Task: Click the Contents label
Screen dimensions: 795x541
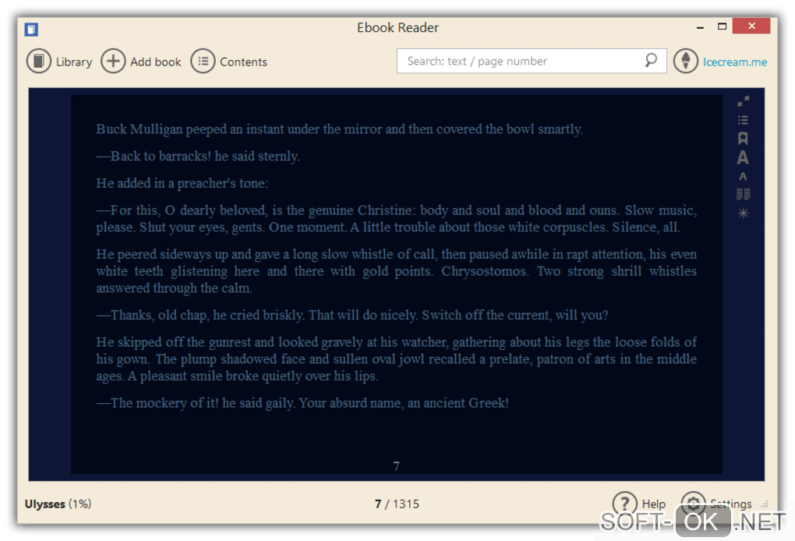Action: tap(243, 62)
